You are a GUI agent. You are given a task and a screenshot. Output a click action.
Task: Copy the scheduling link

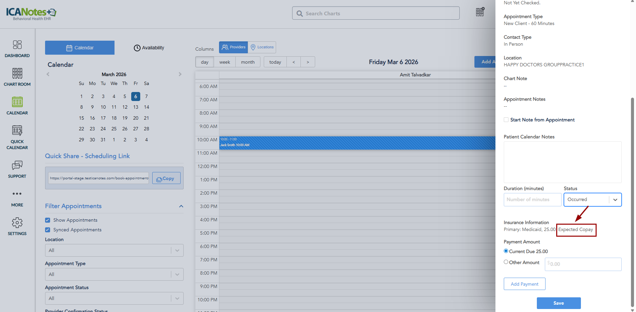point(166,178)
